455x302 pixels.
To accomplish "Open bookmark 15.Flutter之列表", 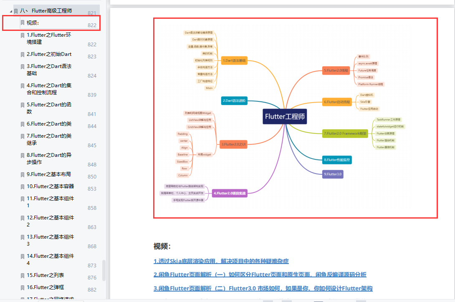I will (x=45, y=275).
